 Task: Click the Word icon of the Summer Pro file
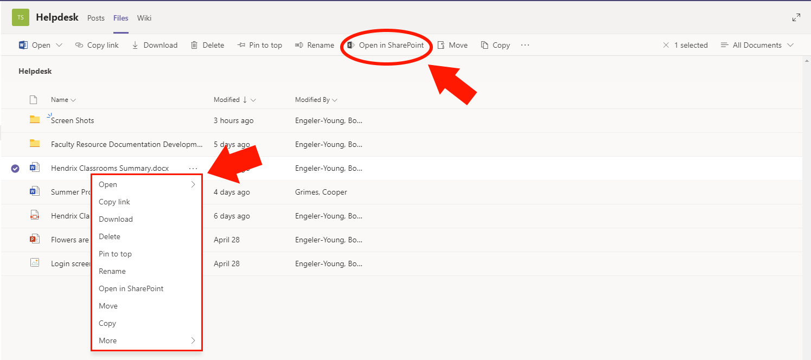coord(35,191)
